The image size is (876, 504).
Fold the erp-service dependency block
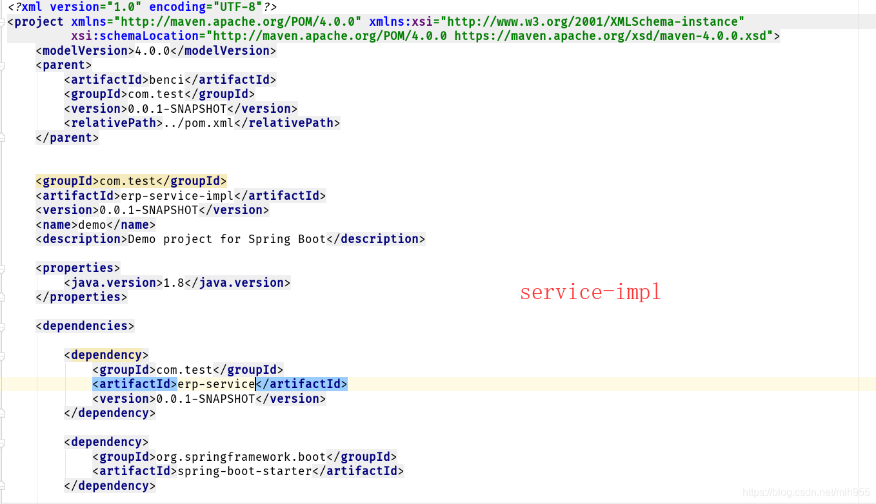(x=3, y=355)
